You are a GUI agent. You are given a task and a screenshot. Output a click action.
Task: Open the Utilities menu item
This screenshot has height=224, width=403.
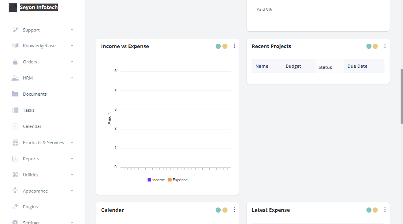pyautogui.click(x=31, y=175)
